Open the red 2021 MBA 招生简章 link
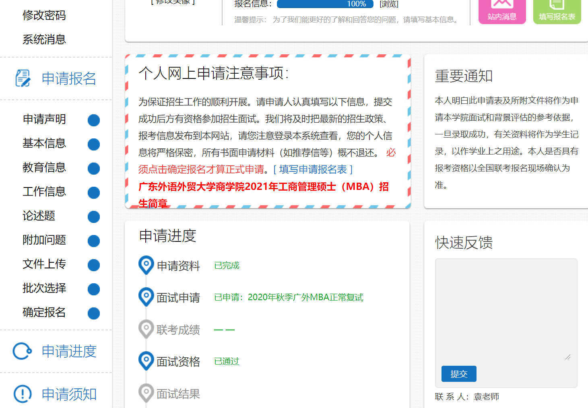 pyautogui.click(x=263, y=187)
